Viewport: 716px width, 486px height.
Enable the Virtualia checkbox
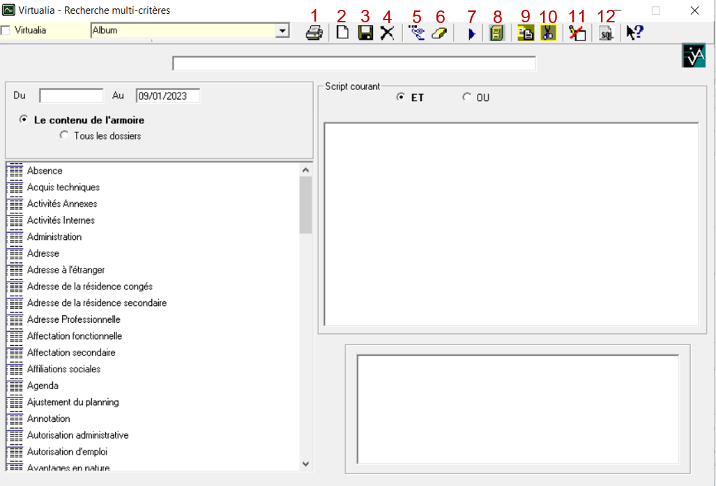6,31
